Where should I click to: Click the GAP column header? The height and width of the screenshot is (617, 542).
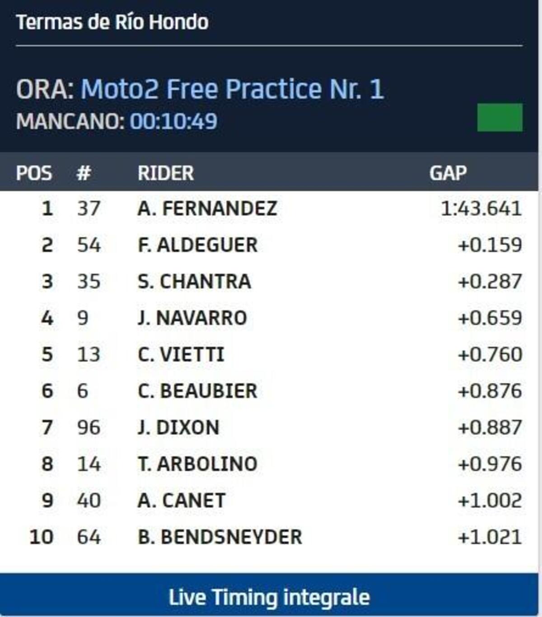point(448,173)
